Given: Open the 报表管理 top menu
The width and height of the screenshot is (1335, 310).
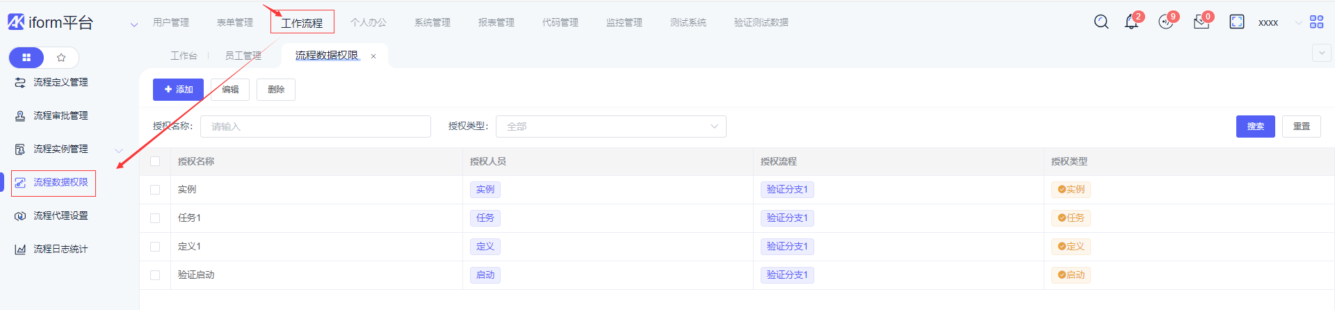Looking at the screenshot, I should point(496,22).
